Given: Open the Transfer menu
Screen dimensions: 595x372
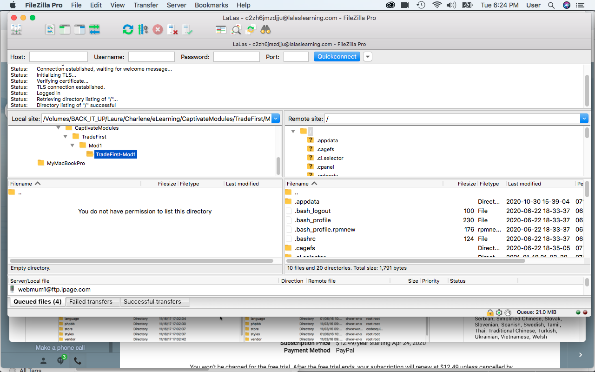Looking at the screenshot, I should (x=146, y=5).
